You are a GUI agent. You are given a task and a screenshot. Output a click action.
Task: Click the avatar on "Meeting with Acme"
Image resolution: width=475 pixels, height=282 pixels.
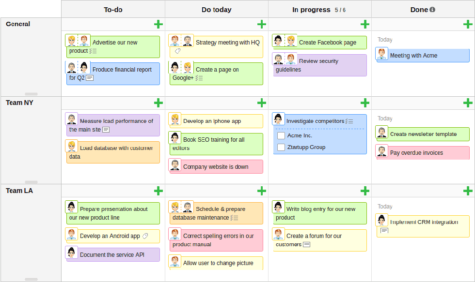[x=382, y=55]
